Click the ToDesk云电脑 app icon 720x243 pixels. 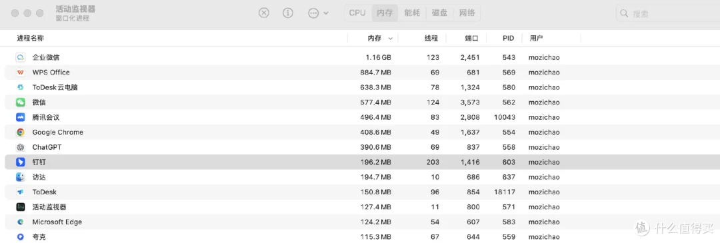click(20, 87)
